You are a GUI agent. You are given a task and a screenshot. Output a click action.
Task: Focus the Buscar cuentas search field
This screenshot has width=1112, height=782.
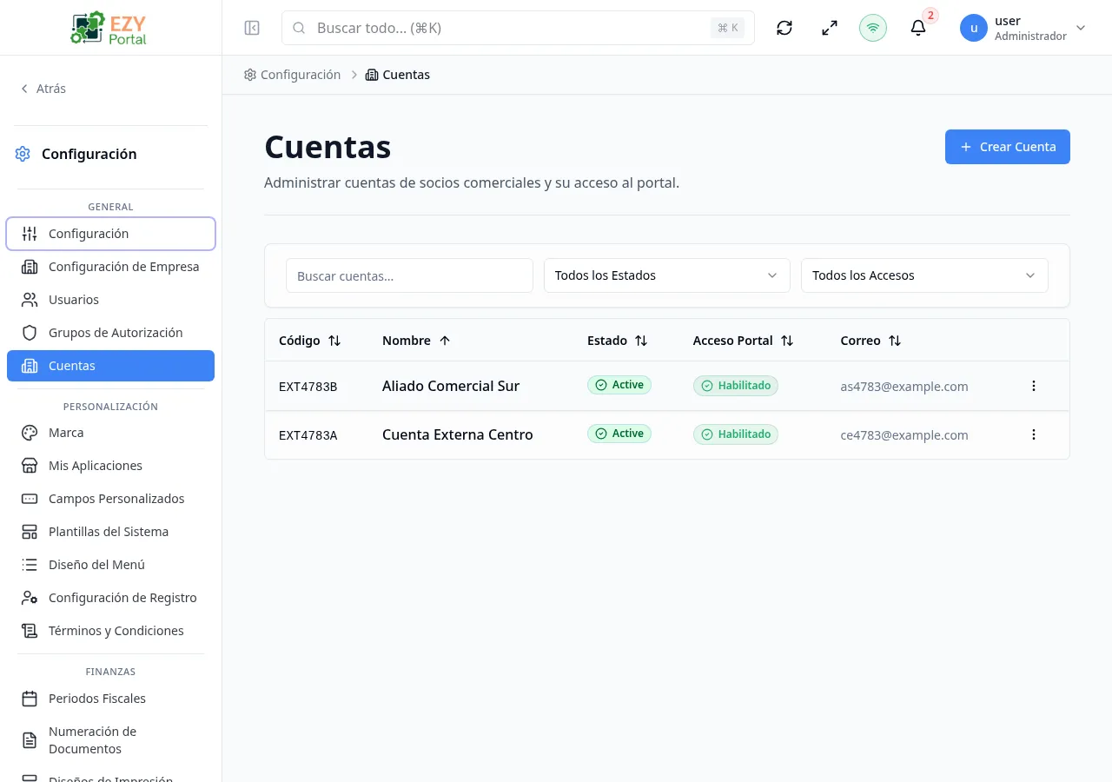point(409,275)
